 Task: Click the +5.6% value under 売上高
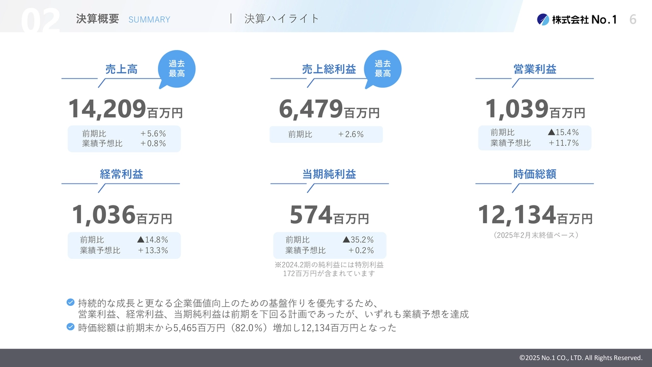[x=153, y=134]
